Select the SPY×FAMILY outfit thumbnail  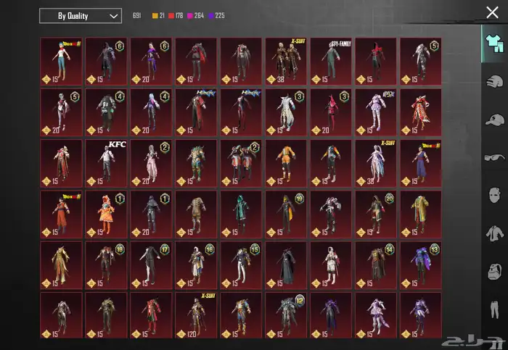coord(331,61)
